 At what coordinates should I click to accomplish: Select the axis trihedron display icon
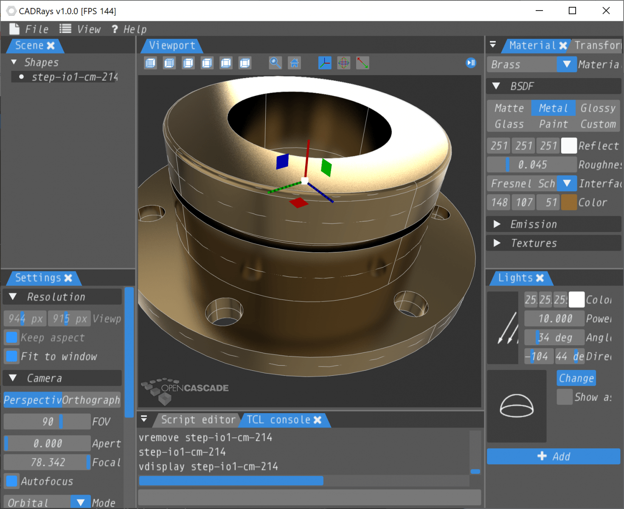(x=324, y=63)
